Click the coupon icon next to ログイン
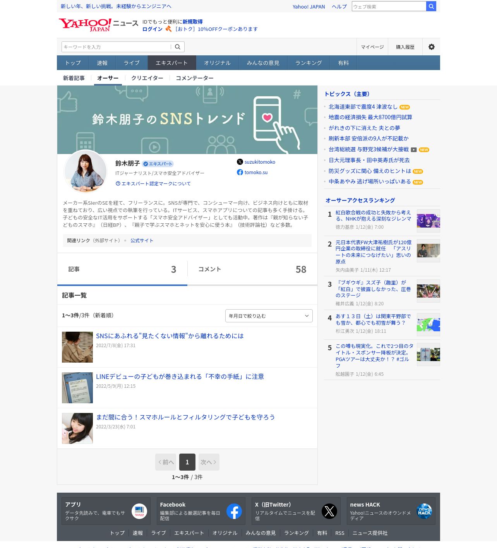497x548 pixels. 168,29
